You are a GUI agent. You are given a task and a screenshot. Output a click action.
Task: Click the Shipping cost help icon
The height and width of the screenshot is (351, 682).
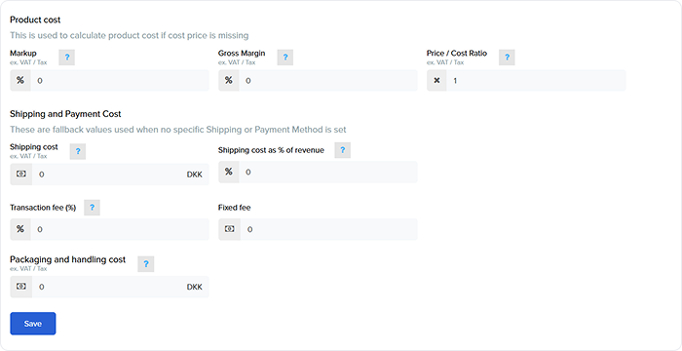(x=78, y=151)
